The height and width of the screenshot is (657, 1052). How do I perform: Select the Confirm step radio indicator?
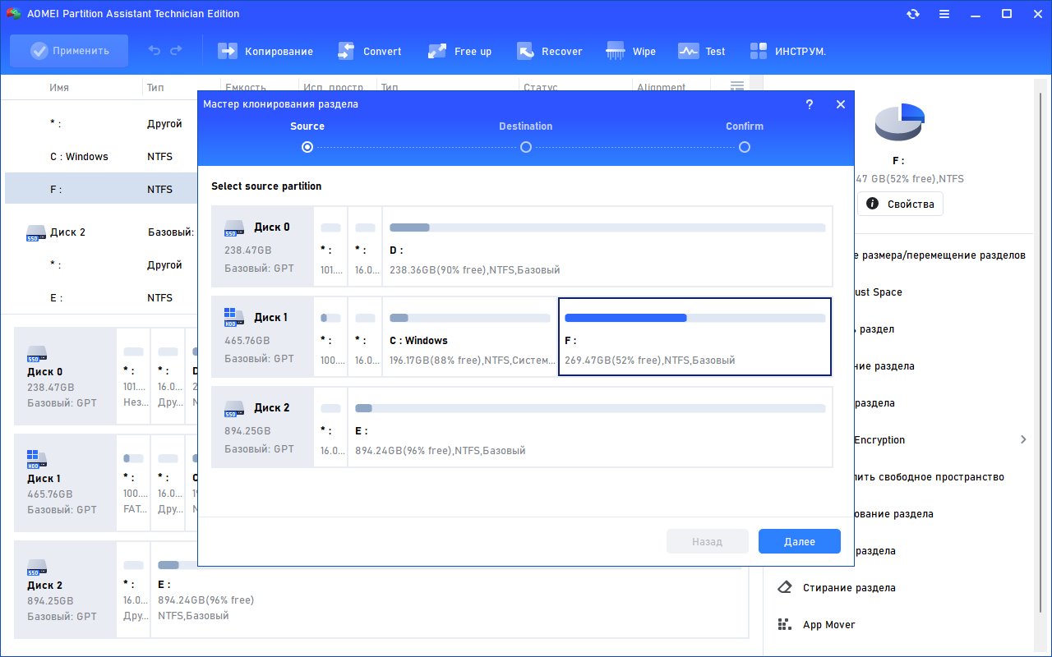click(x=745, y=147)
